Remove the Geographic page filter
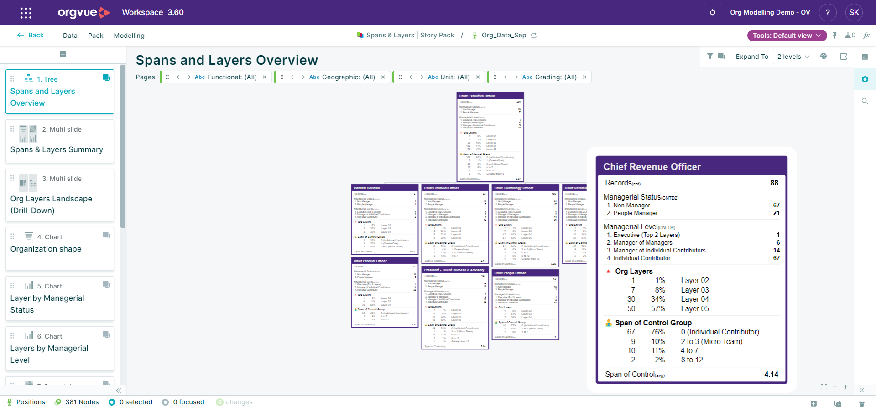The width and height of the screenshot is (876, 411). tap(383, 77)
